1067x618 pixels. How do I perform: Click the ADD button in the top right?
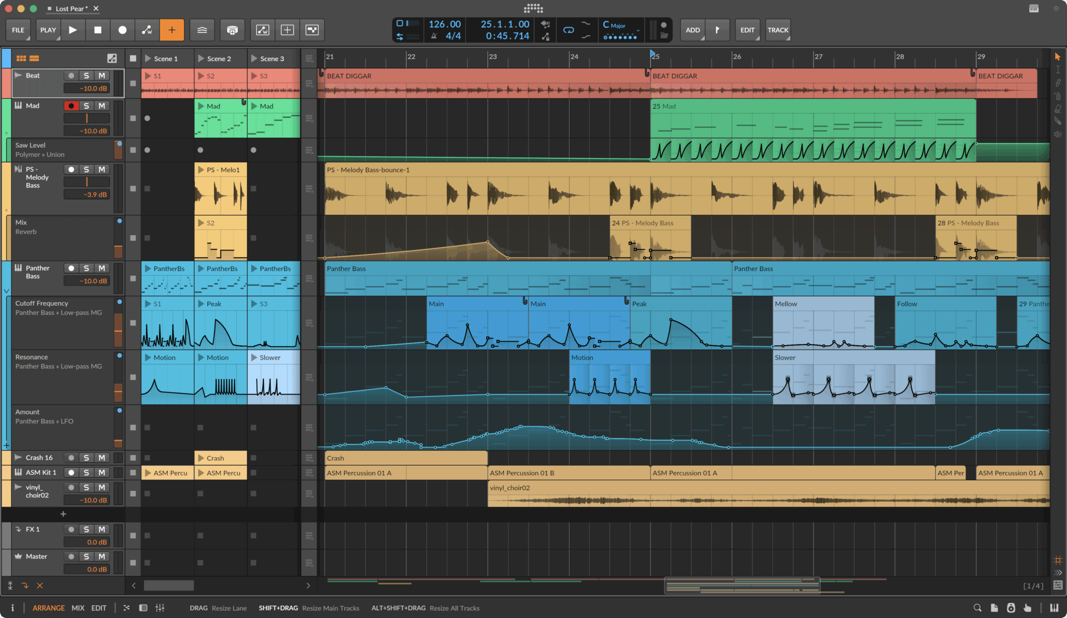click(x=692, y=30)
